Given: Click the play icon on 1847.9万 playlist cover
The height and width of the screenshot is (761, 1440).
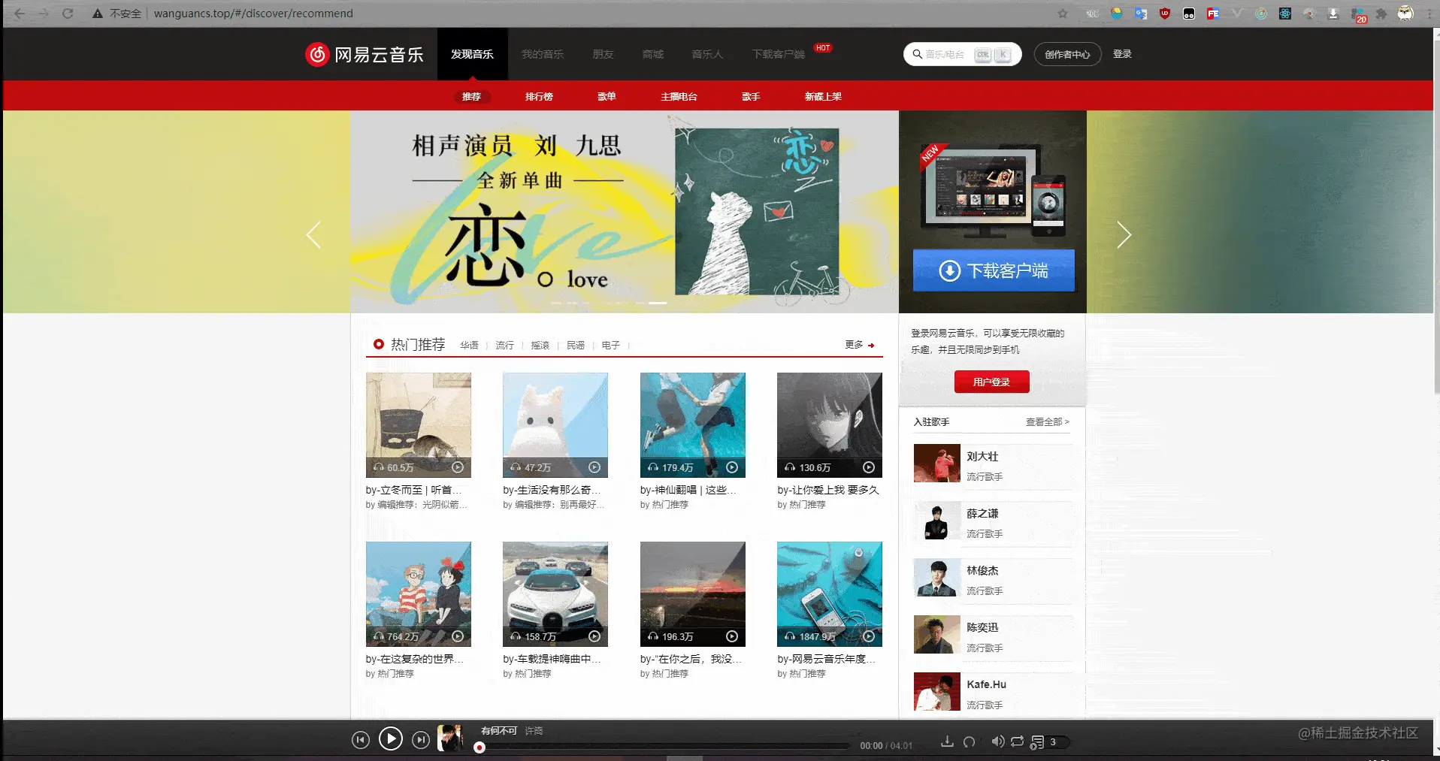Looking at the screenshot, I should click(869, 636).
